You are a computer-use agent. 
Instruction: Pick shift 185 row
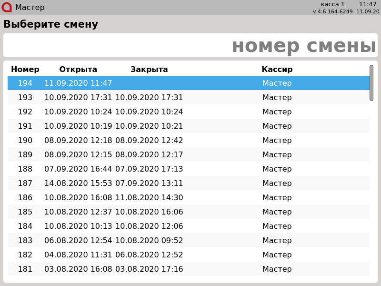[188, 212]
